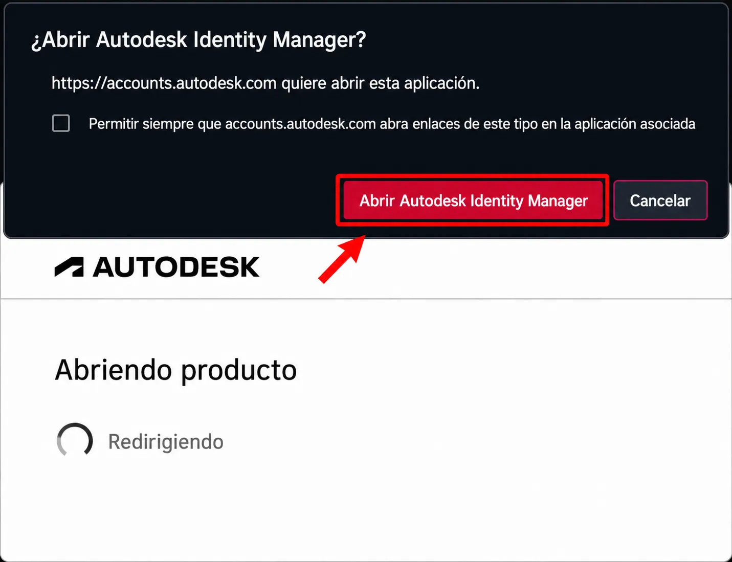
Task: Click the Abrir Autodesk Identity Manager button
Action: point(473,200)
